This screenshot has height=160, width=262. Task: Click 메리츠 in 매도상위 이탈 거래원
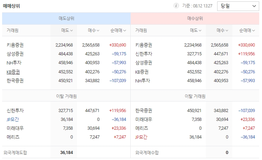coord(13,137)
